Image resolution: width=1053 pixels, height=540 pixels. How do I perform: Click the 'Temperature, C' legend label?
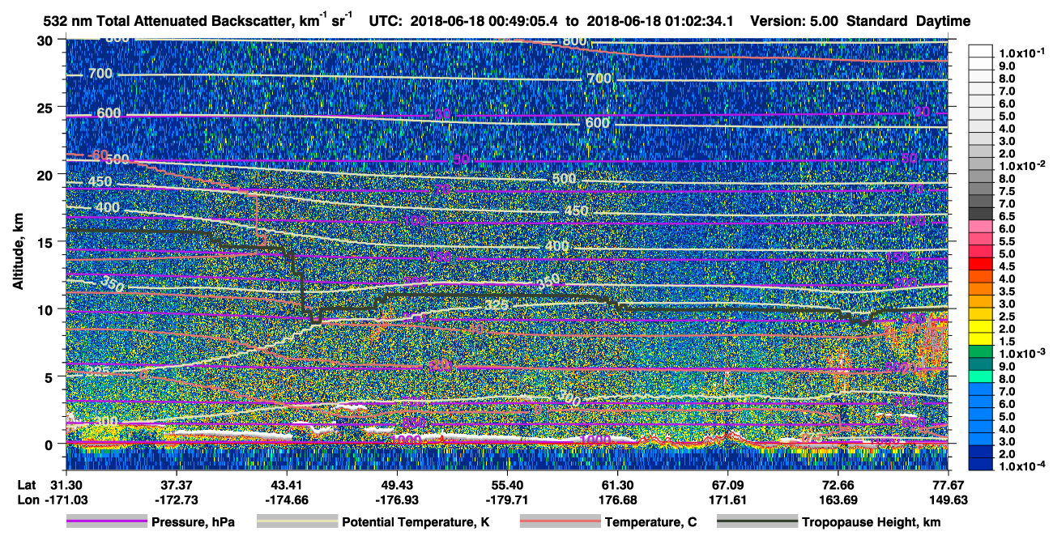[651, 522]
